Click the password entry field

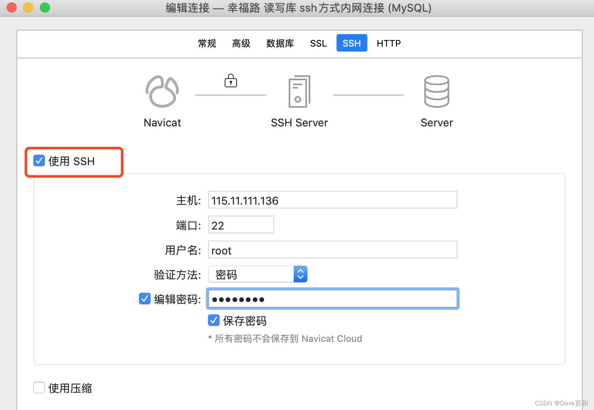[x=332, y=299]
